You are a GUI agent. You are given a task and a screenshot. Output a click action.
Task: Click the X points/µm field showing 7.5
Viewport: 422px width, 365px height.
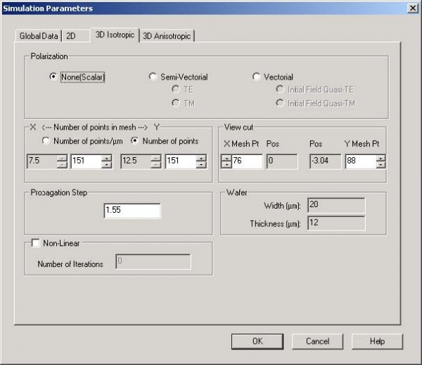pyautogui.click(x=42, y=161)
